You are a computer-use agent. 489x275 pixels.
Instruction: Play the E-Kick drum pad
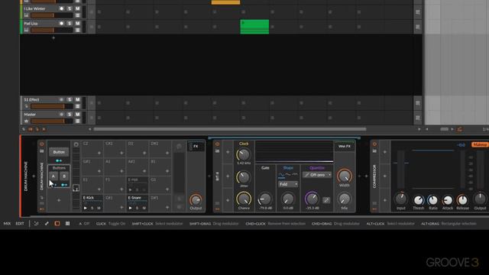[85, 208]
